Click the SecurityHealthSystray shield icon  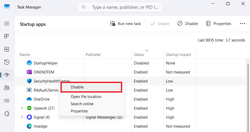click(x=29, y=81)
